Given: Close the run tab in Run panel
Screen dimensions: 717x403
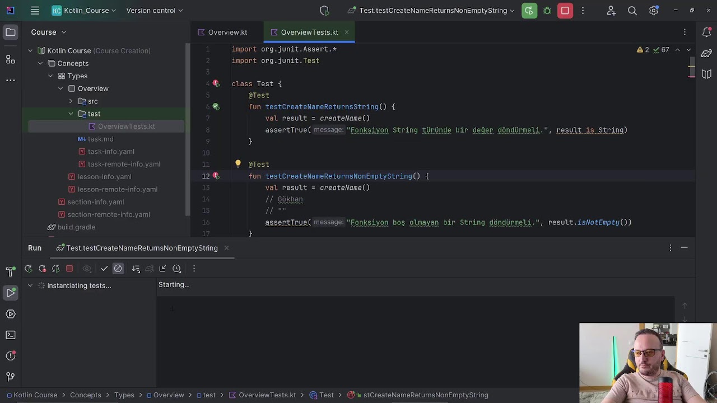Looking at the screenshot, I should (226, 248).
